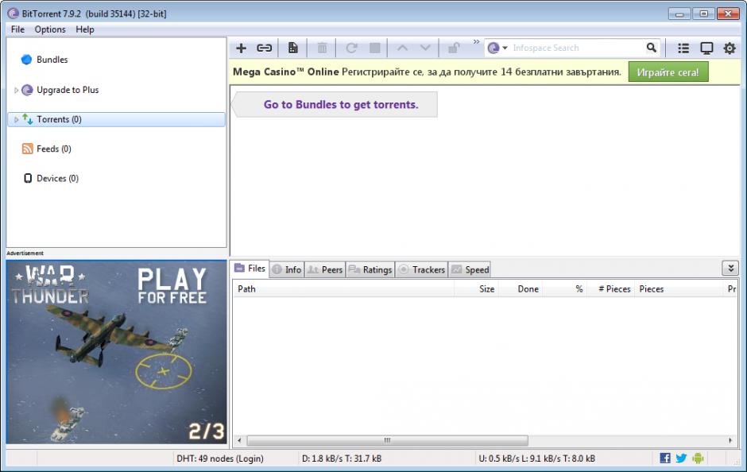Viewport: 747px width, 472px height.
Task: Click the Facebook icon in status bar
Action: pos(665,458)
